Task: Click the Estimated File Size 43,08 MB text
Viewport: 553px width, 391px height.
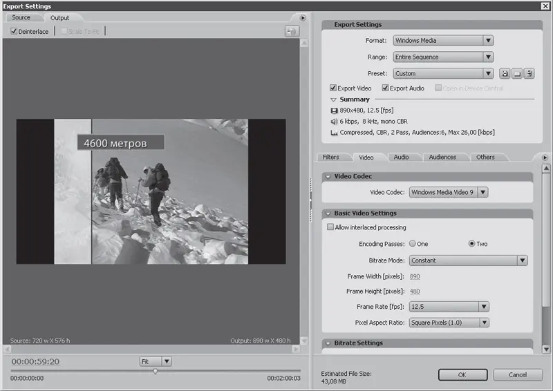Action: tap(346, 377)
